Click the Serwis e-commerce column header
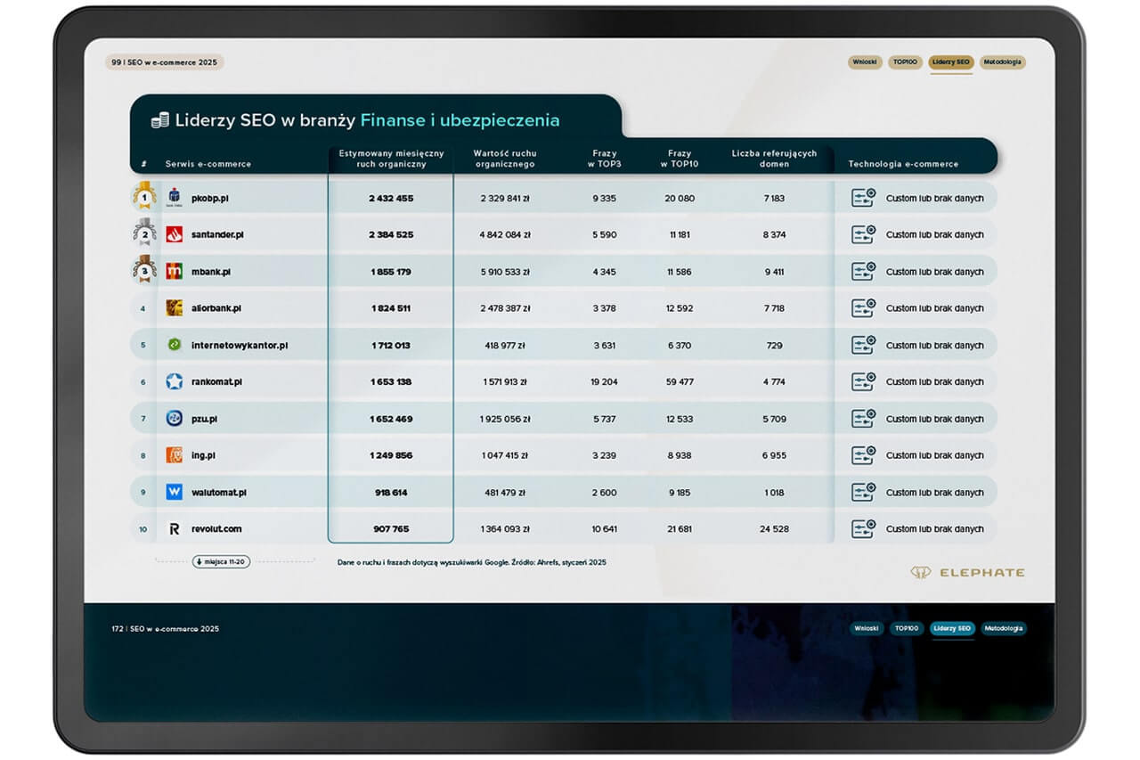The width and height of the screenshot is (1140, 760). coord(208,164)
